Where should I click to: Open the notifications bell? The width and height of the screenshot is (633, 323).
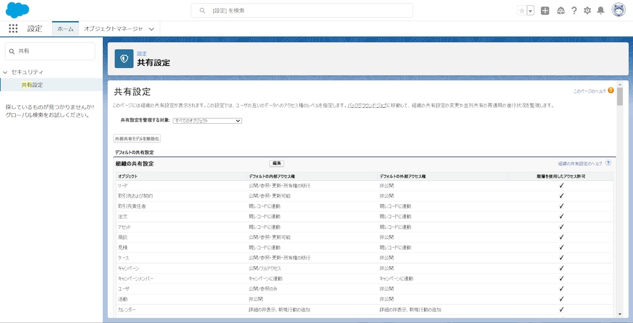[x=601, y=10]
